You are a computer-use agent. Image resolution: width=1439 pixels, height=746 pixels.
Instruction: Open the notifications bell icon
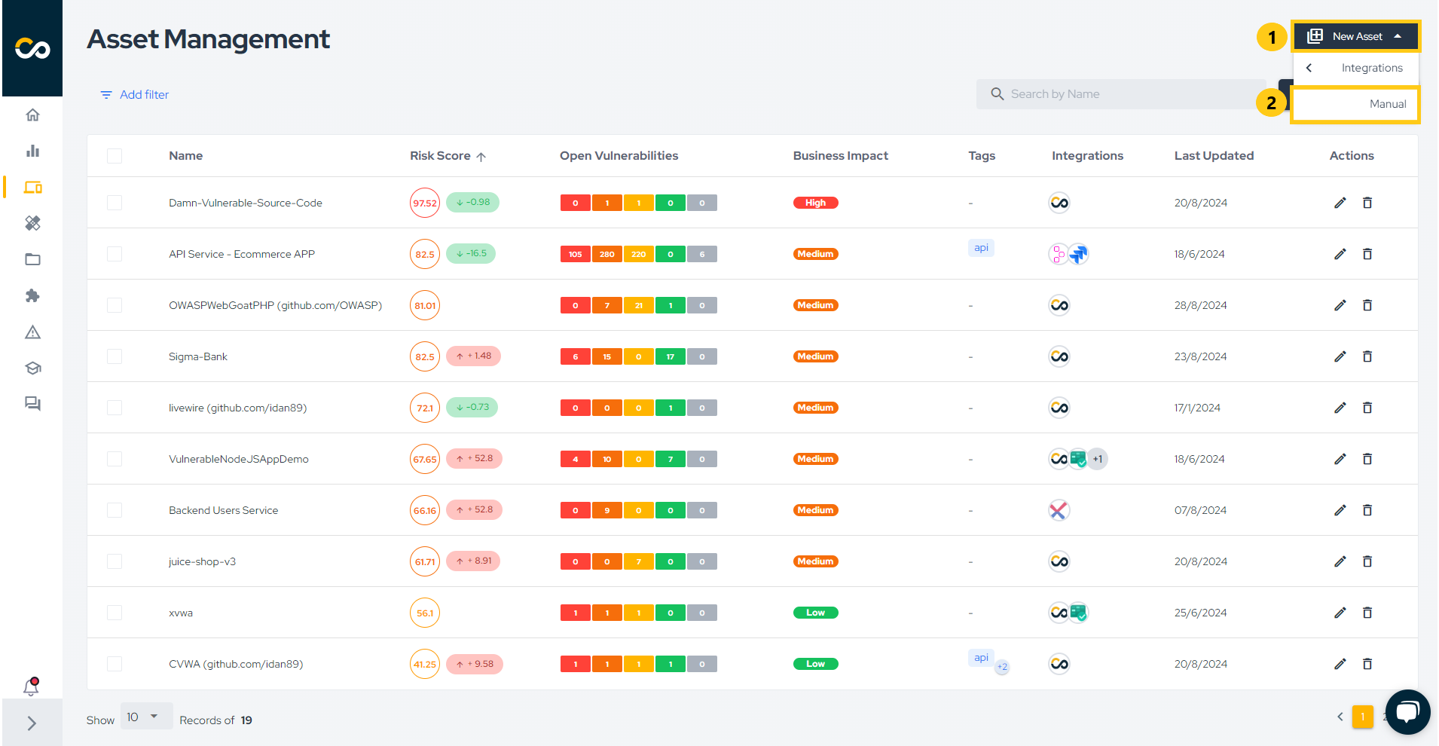pyautogui.click(x=31, y=686)
